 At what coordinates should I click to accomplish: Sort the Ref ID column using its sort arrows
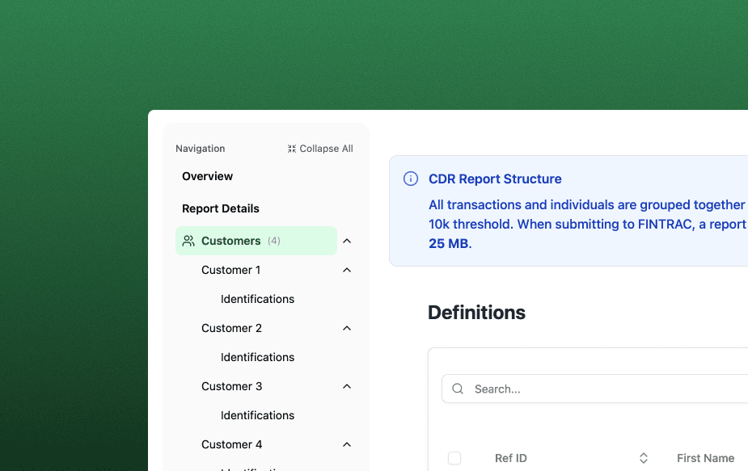tap(643, 457)
